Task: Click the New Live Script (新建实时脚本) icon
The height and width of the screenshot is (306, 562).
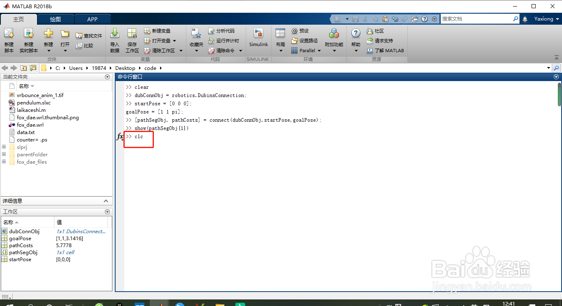Action: point(28,34)
